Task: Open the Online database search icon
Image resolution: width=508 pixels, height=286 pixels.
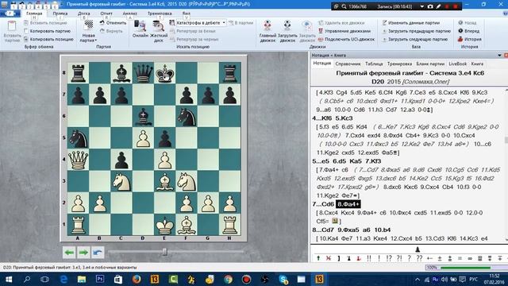Action: (140, 25)
